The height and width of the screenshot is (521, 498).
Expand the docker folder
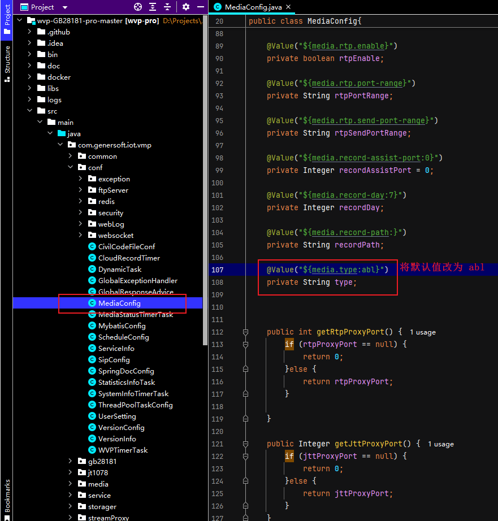point(29,77)
